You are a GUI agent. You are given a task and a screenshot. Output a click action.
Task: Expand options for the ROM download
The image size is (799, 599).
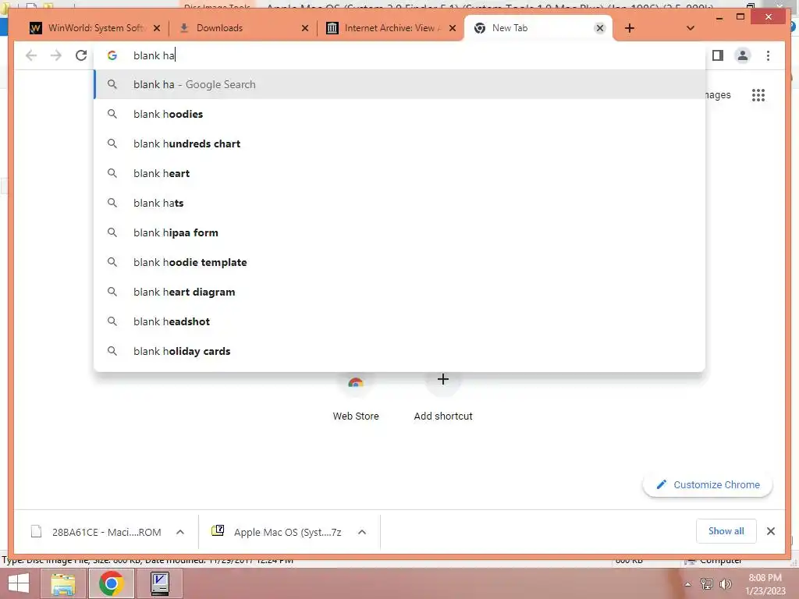180,532
